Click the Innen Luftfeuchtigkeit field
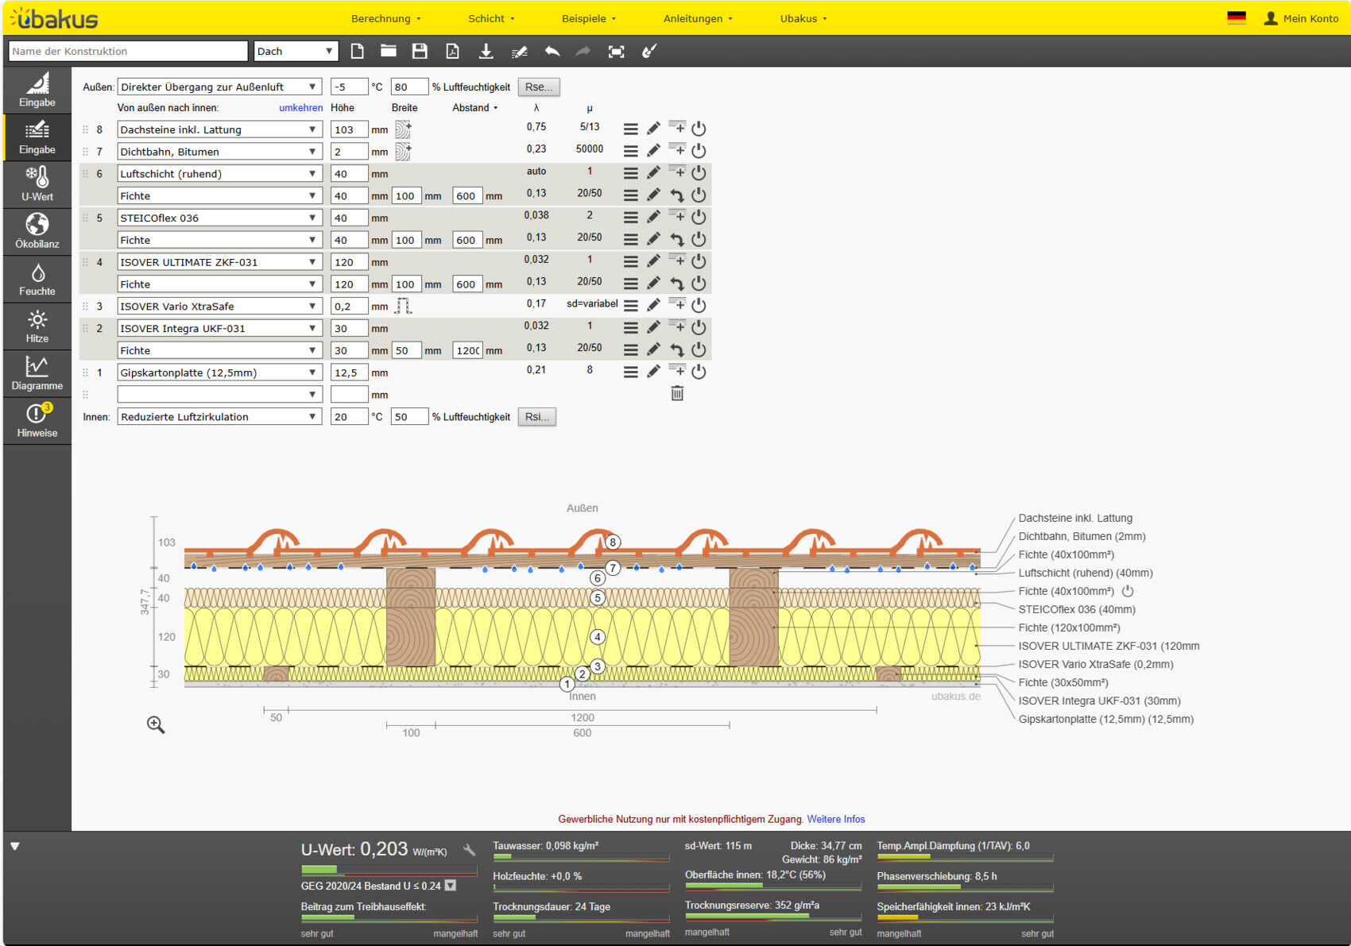1351x946 pixels. click(x=409, y=417)
